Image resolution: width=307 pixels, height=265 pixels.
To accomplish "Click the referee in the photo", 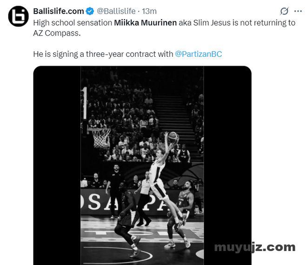I will tap(144, 198).
